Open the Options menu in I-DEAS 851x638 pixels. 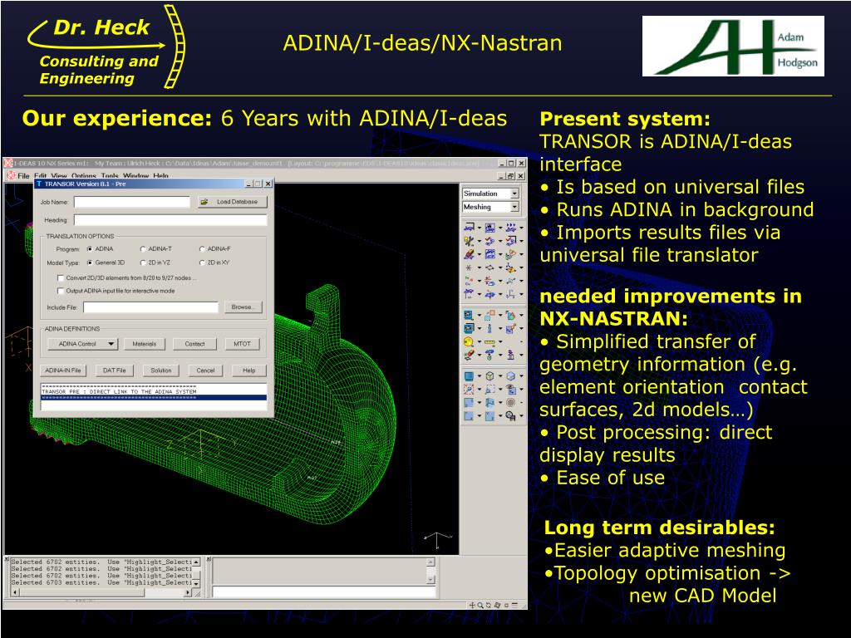(x=84, y=176)
